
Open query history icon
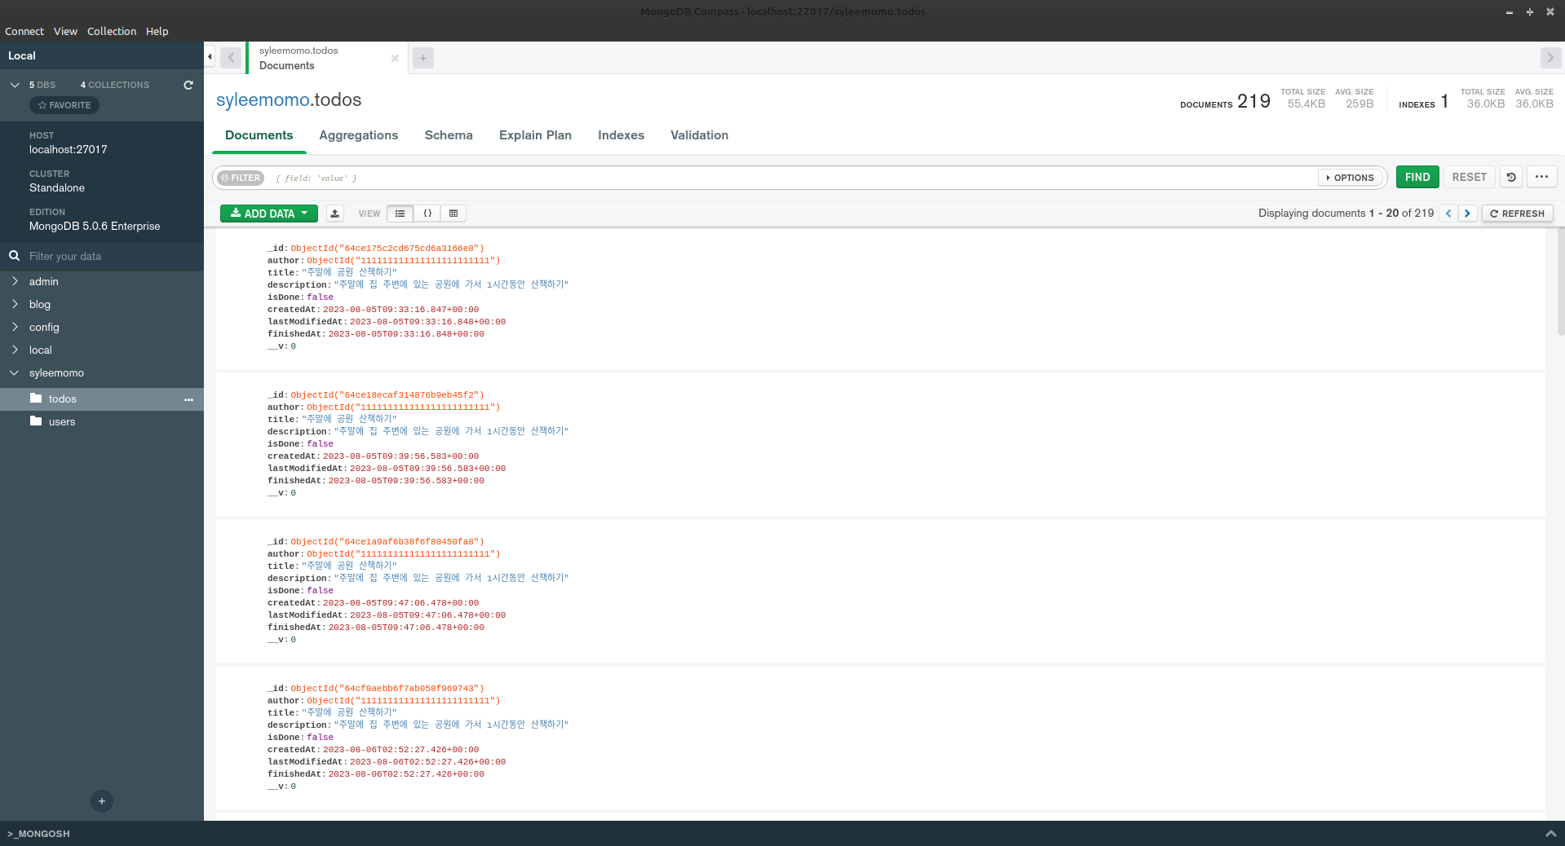[1511, 177]
